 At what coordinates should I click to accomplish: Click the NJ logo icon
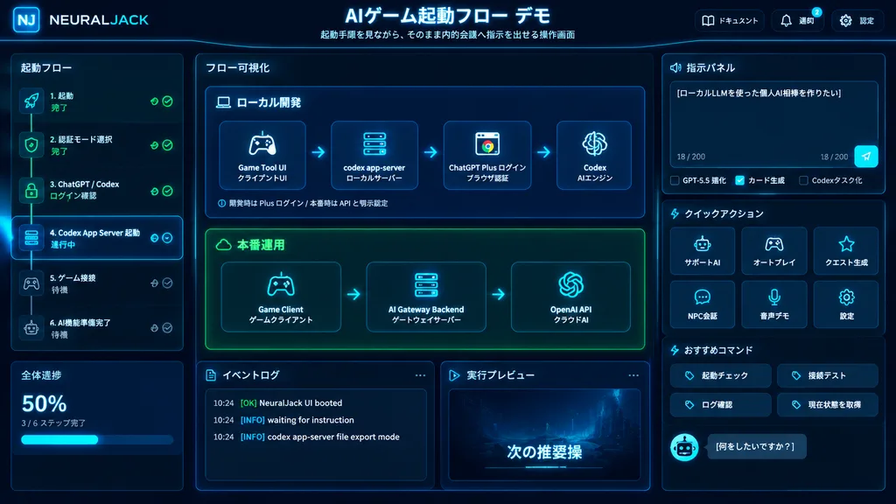click(x=26, y=20)
